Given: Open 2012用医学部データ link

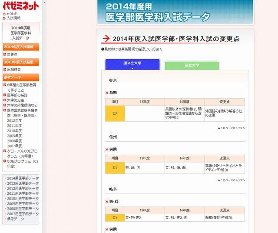Looking at the screenshot, I should pos(23,189).
